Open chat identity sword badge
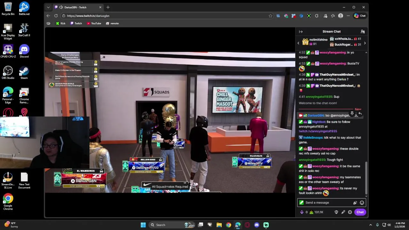Image resolution: width=409 pixels, height=230 pixels. [301, 203]
